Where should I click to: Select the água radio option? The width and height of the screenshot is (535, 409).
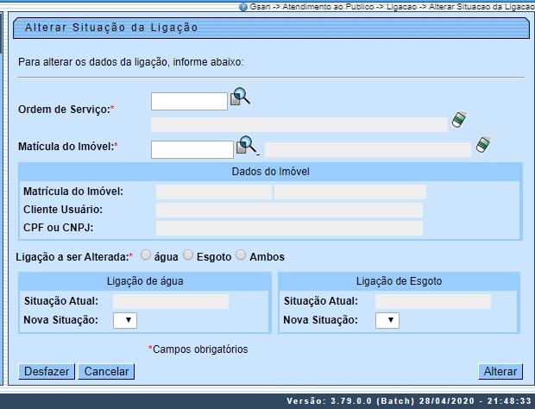[146, 255]
